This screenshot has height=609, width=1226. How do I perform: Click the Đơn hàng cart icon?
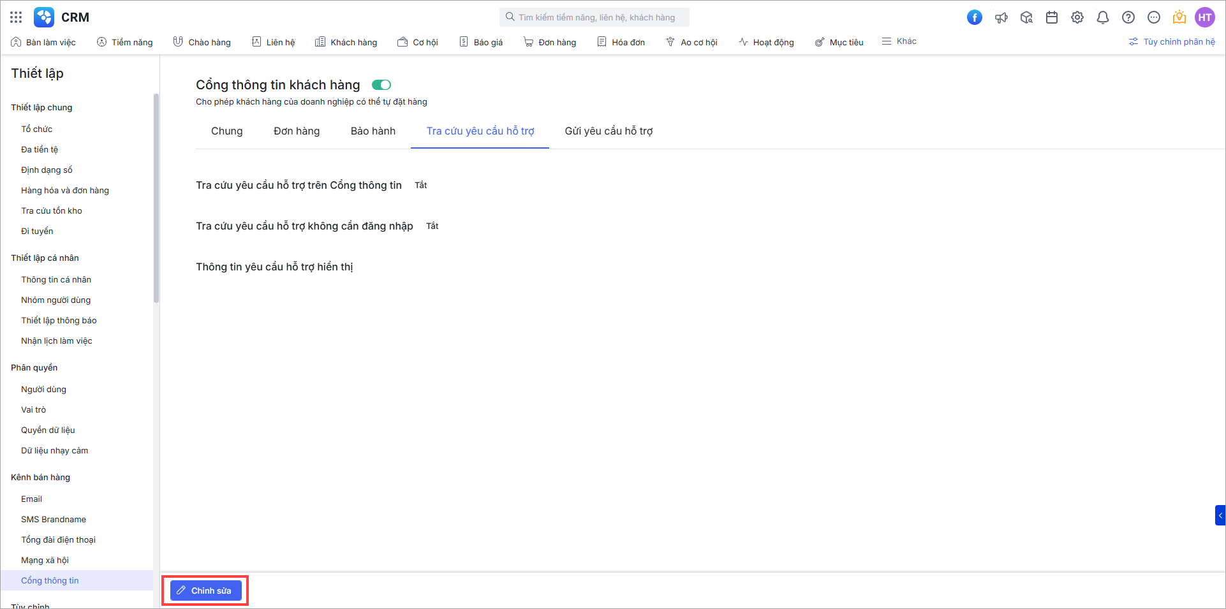point(528,41)
